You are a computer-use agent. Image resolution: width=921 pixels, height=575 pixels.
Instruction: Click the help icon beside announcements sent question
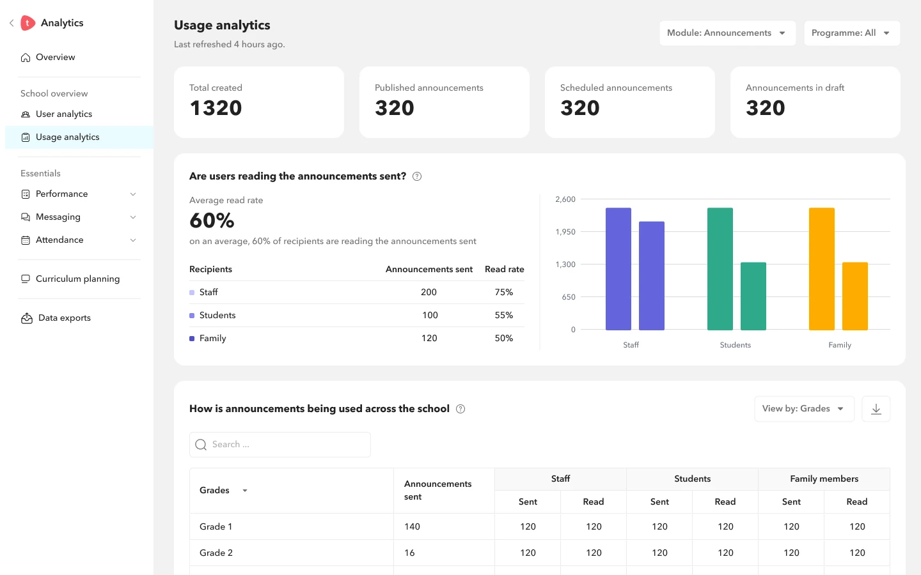click(417, 176)
